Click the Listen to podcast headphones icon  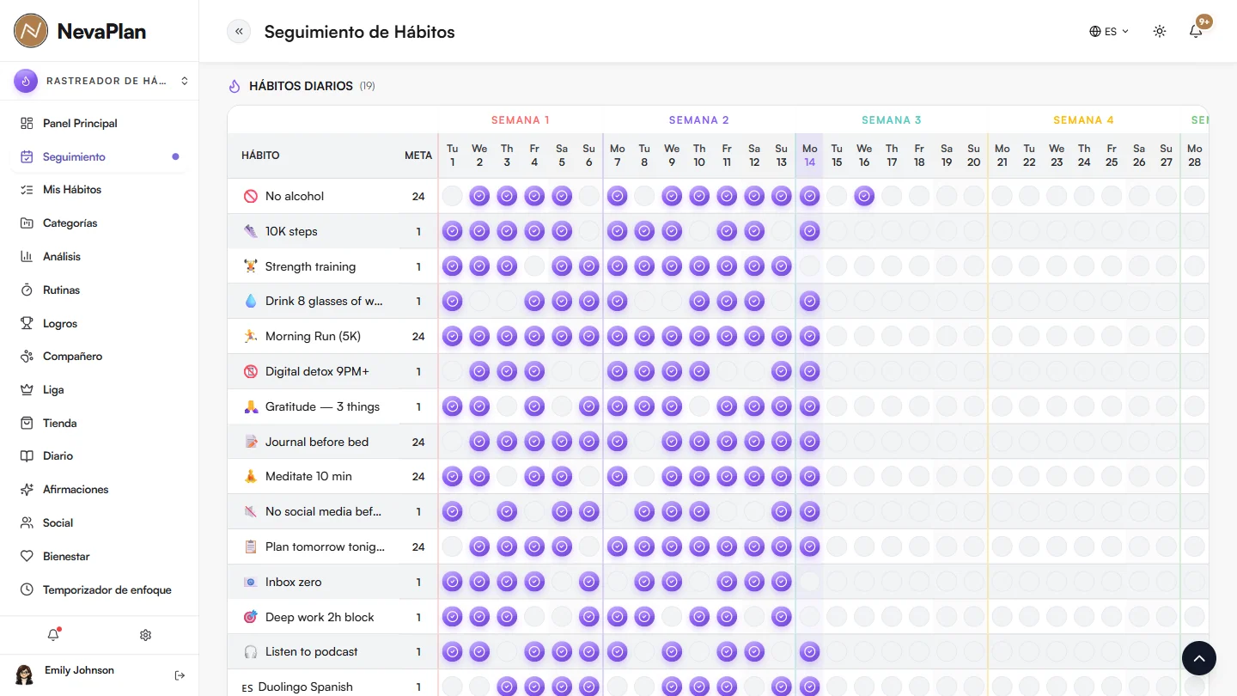pyautogui.click(x=251, y=651)
